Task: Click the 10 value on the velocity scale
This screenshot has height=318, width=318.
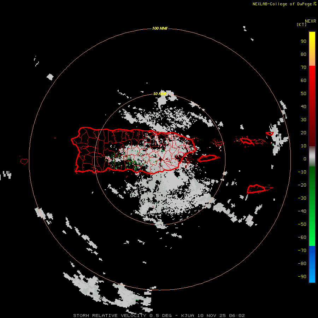Action: click(x=304, y=146)
